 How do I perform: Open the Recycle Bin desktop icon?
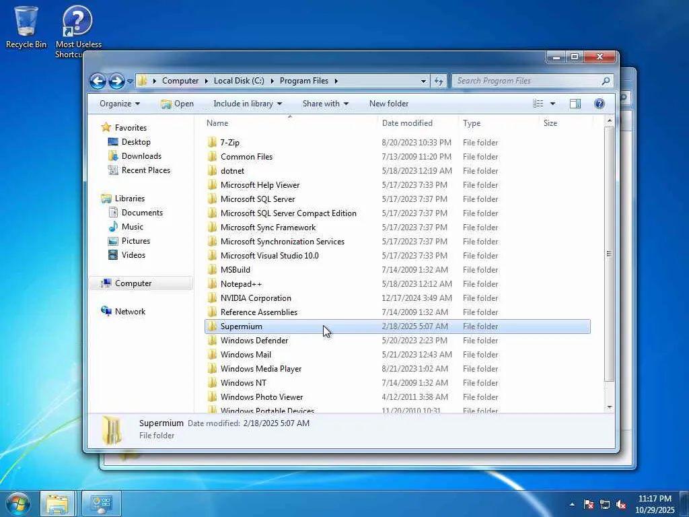26,27
